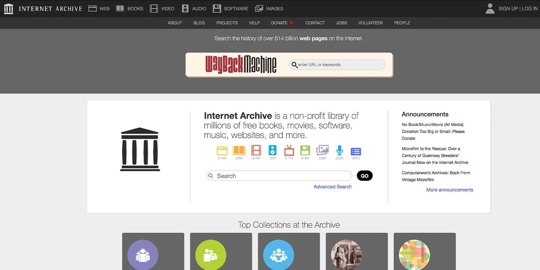The height and width of the screenshot is (270, 540).
Task: Click LOG IN link
Action: (530, 9)
